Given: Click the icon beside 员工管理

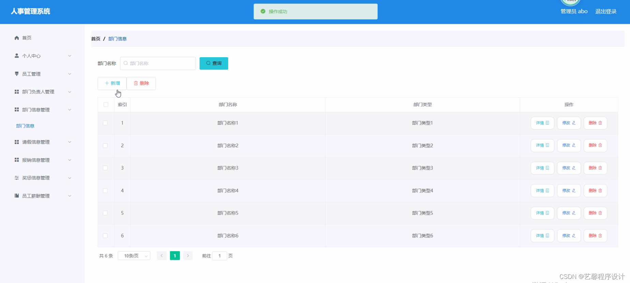Looking at the screenshot, I should click(x=17, y=74).
